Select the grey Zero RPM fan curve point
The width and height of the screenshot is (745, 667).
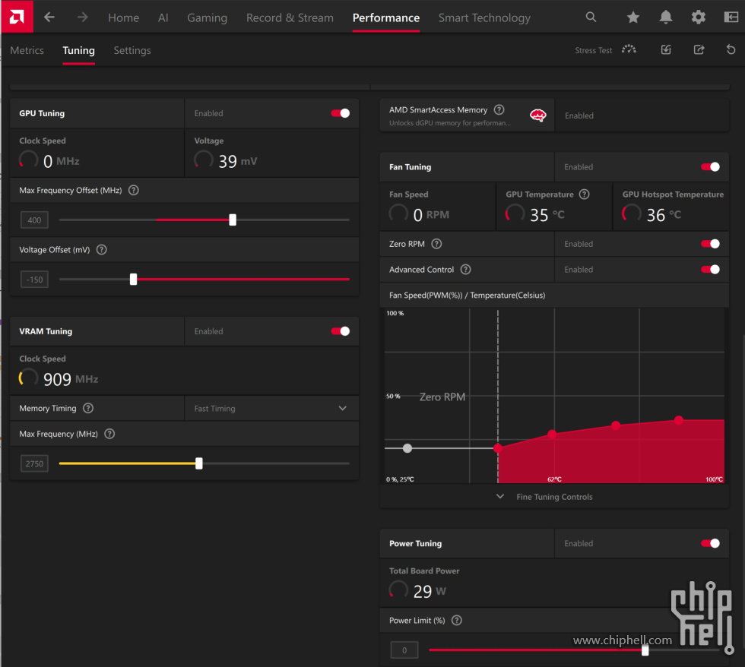[407, 448]
